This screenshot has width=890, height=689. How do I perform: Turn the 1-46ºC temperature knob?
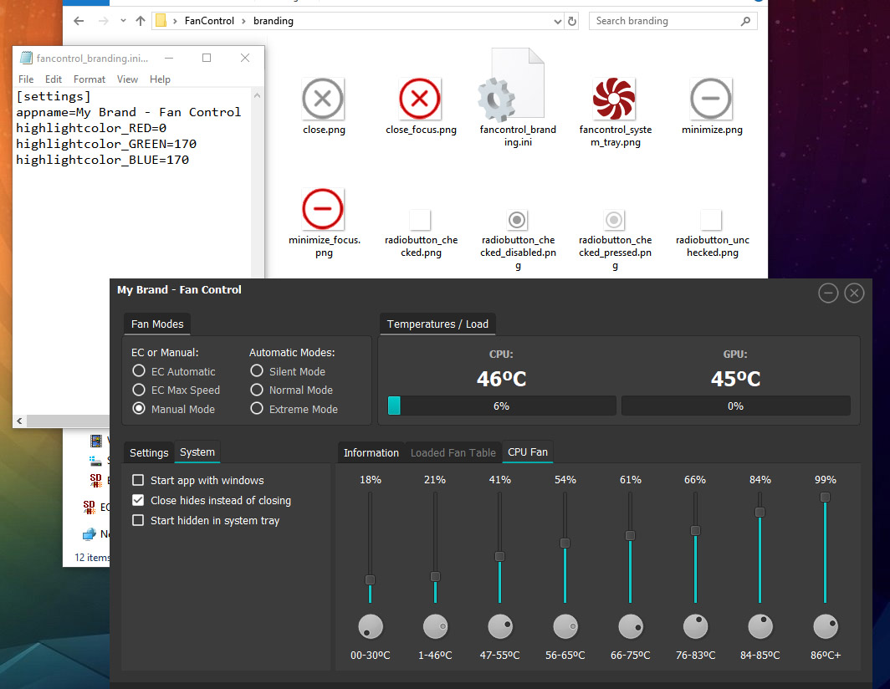pyautogui.click(x=435, y=626)
